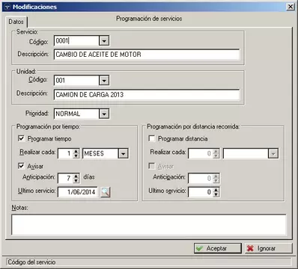The height and width of the screenshot is (269, 298).
Task: Click the Código del servicio status bar text
Action: tap(31, 262)
